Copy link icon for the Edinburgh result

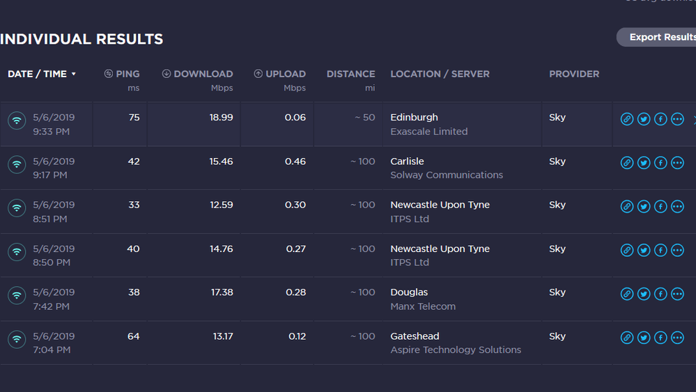tap(627, 119)
